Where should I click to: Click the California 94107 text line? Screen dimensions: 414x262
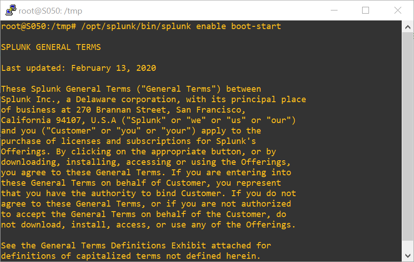[148, 120]
